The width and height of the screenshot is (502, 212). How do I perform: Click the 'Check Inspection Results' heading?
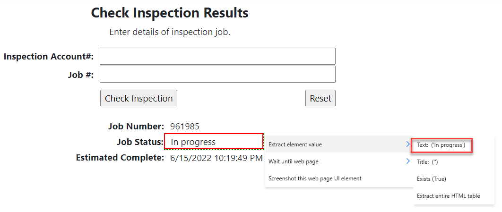170,13
